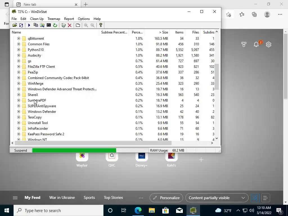This screenshot has height=216, width=288.
Task: Click the tree list vertical scrollbar thumb
Action: tap(217, 77)
